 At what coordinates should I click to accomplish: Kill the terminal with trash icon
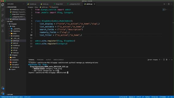[x=167, y=60]
